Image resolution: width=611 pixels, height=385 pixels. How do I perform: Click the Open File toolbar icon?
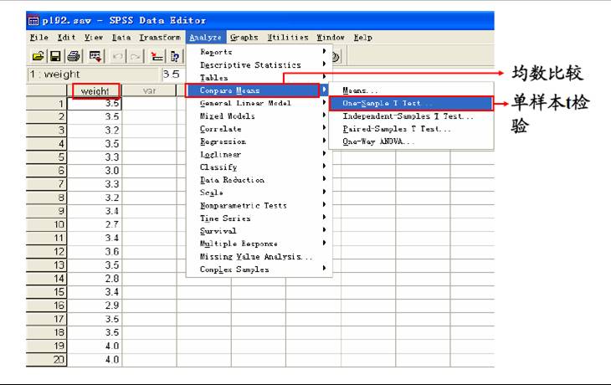[38, 57]
